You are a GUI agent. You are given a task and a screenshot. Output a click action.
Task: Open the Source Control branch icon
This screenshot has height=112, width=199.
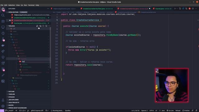point(3,69)
